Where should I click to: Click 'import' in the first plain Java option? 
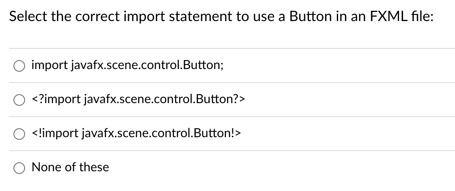(50, 65)
